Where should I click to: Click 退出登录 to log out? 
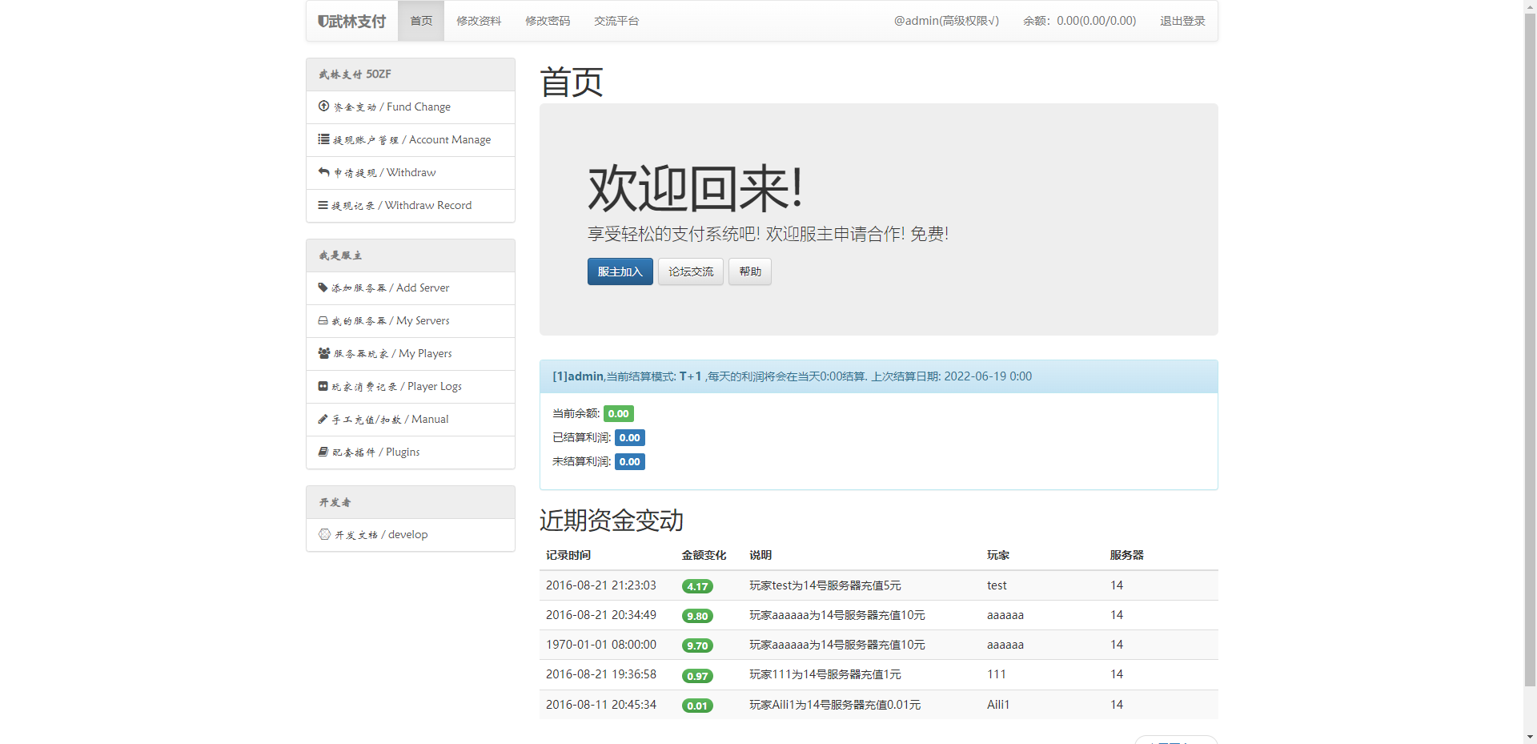coord(1182,21)
